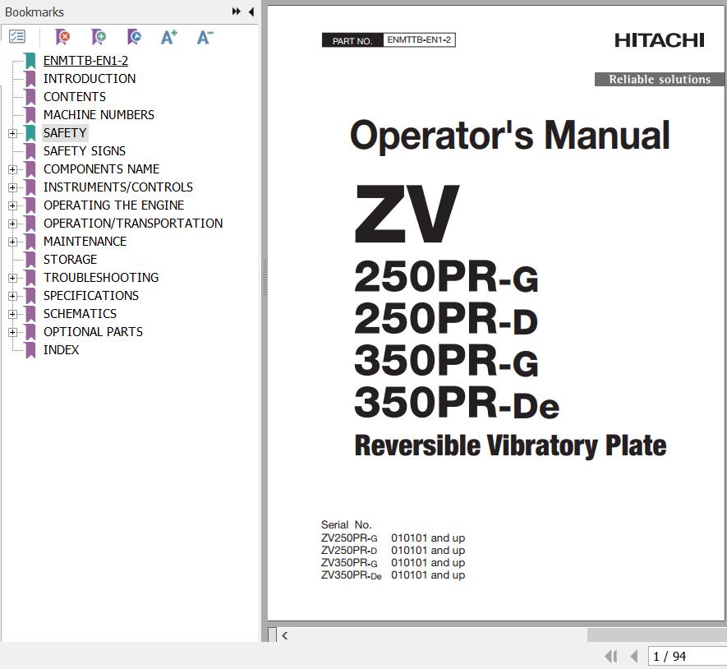This screenshot has width=727, height=669.
Task: Click the delete bookmark icon
Action: pyautogui.click(x=62, y=37)
